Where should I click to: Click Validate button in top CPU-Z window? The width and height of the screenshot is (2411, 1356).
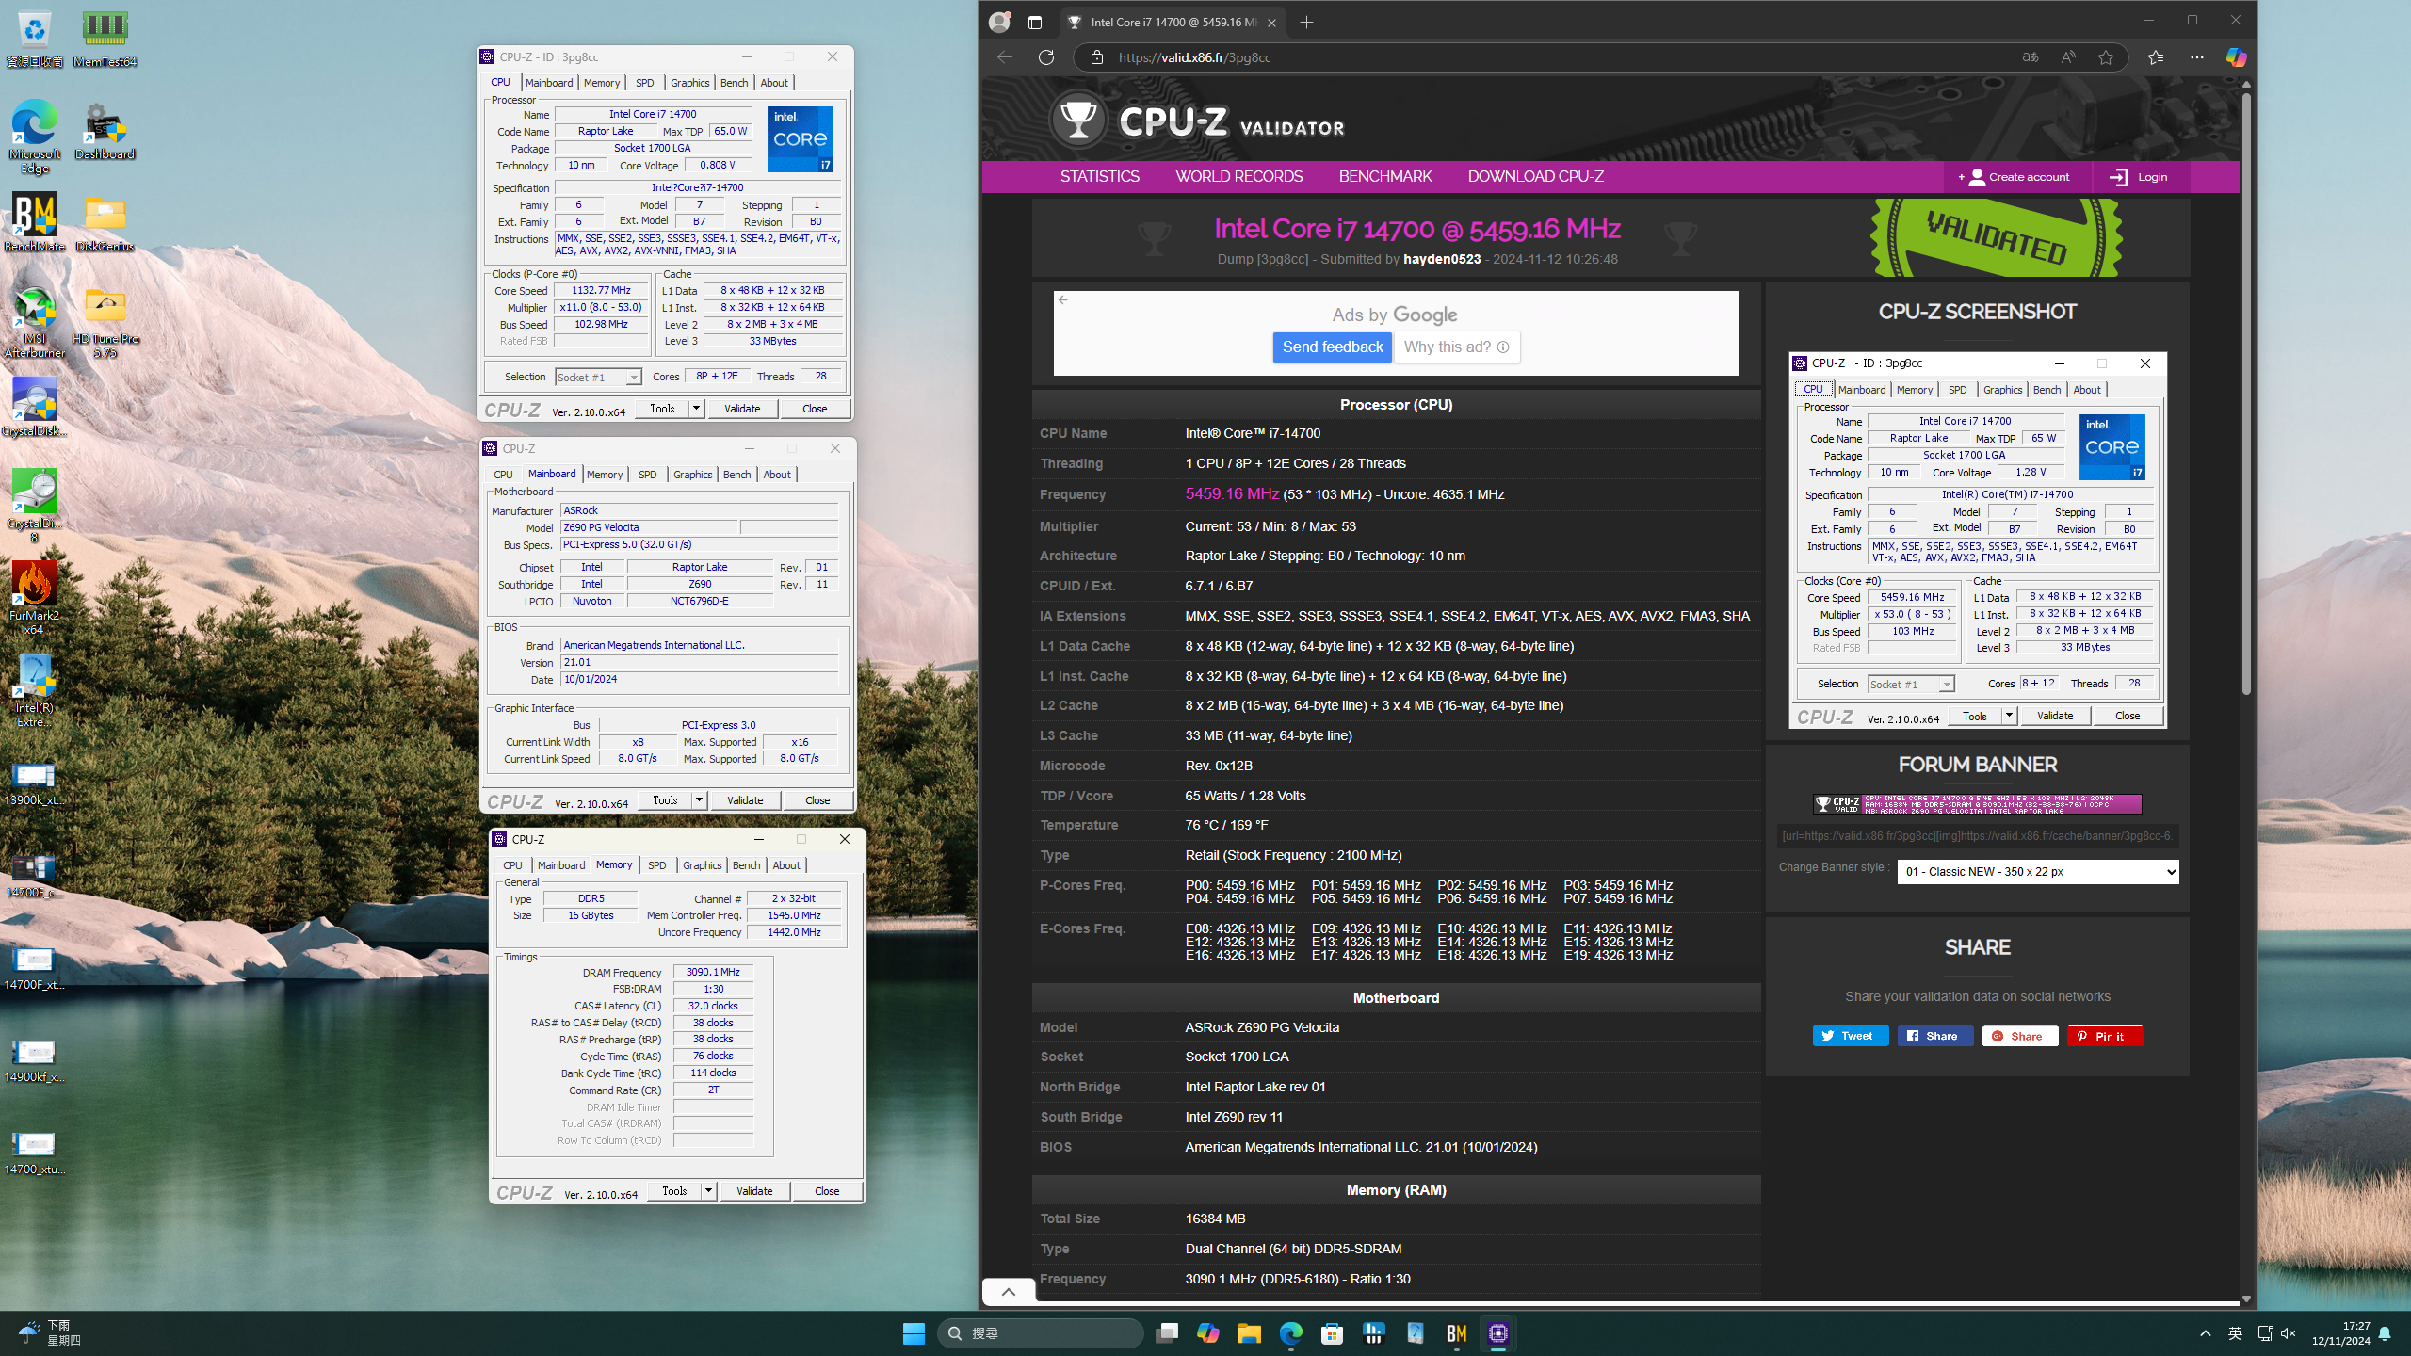(742, 409)
